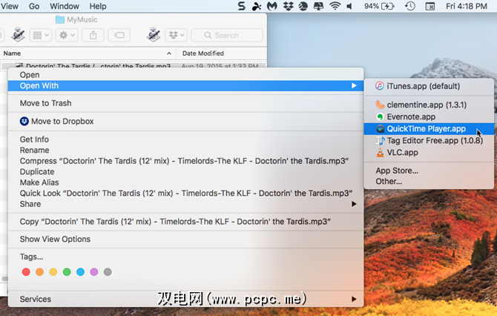497x316 pixels.
Task: Open the Tags… dialog
Action: 31,257
